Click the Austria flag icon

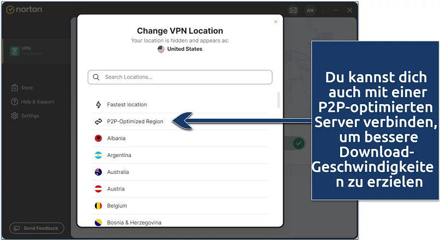click(x=98, y=189)
